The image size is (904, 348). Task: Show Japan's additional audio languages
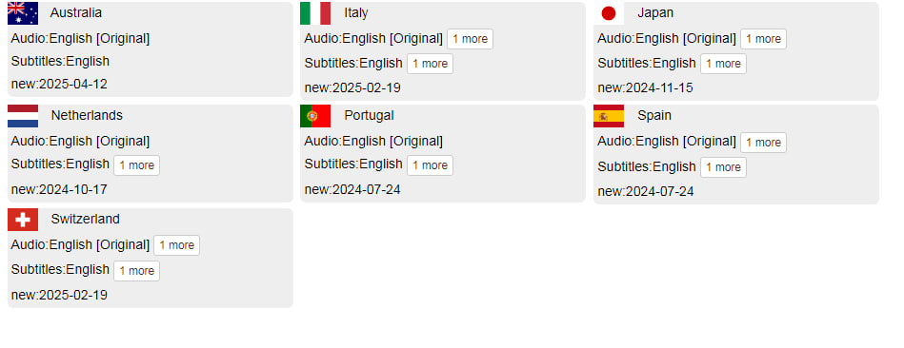click(763, 39)
